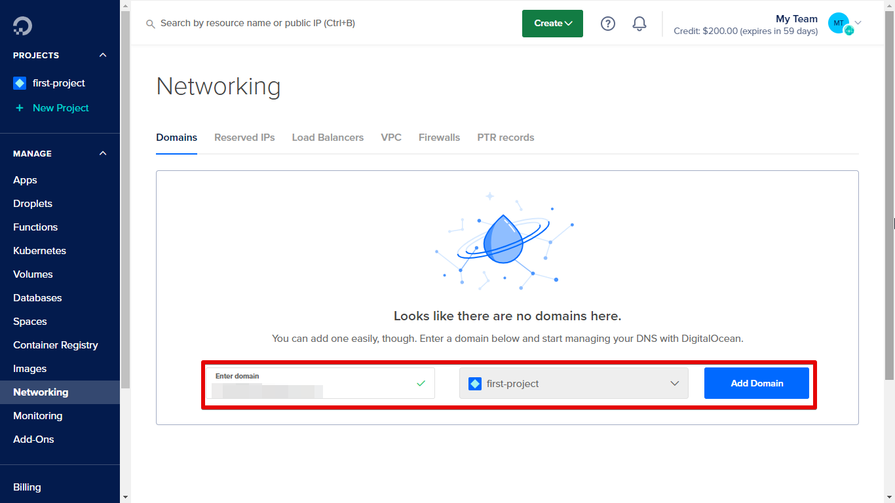The height and width of the screenshot is (503, 895).
Task: Click the sidebar vertical scrollbar
Action: 125,200
